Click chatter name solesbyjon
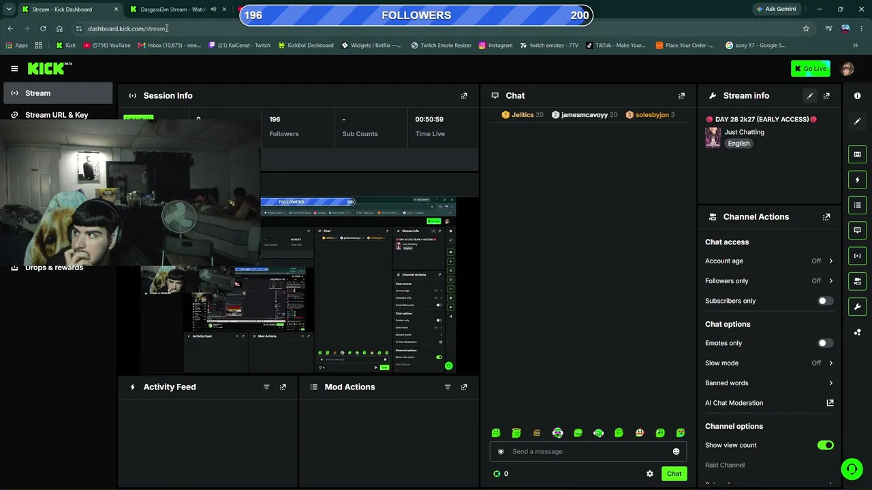872x490 pixels. 652,115
